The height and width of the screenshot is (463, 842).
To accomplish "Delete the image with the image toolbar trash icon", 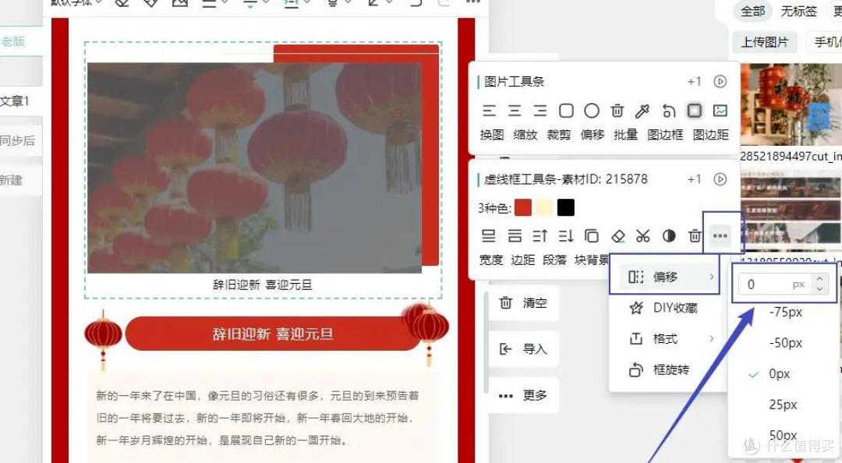I will point(617,111).
